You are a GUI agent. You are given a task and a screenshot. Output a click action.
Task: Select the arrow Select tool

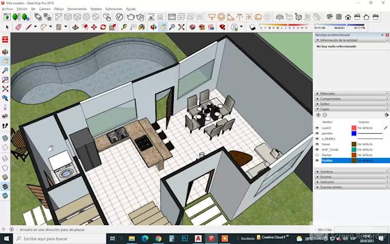click(x=7, y=27)
